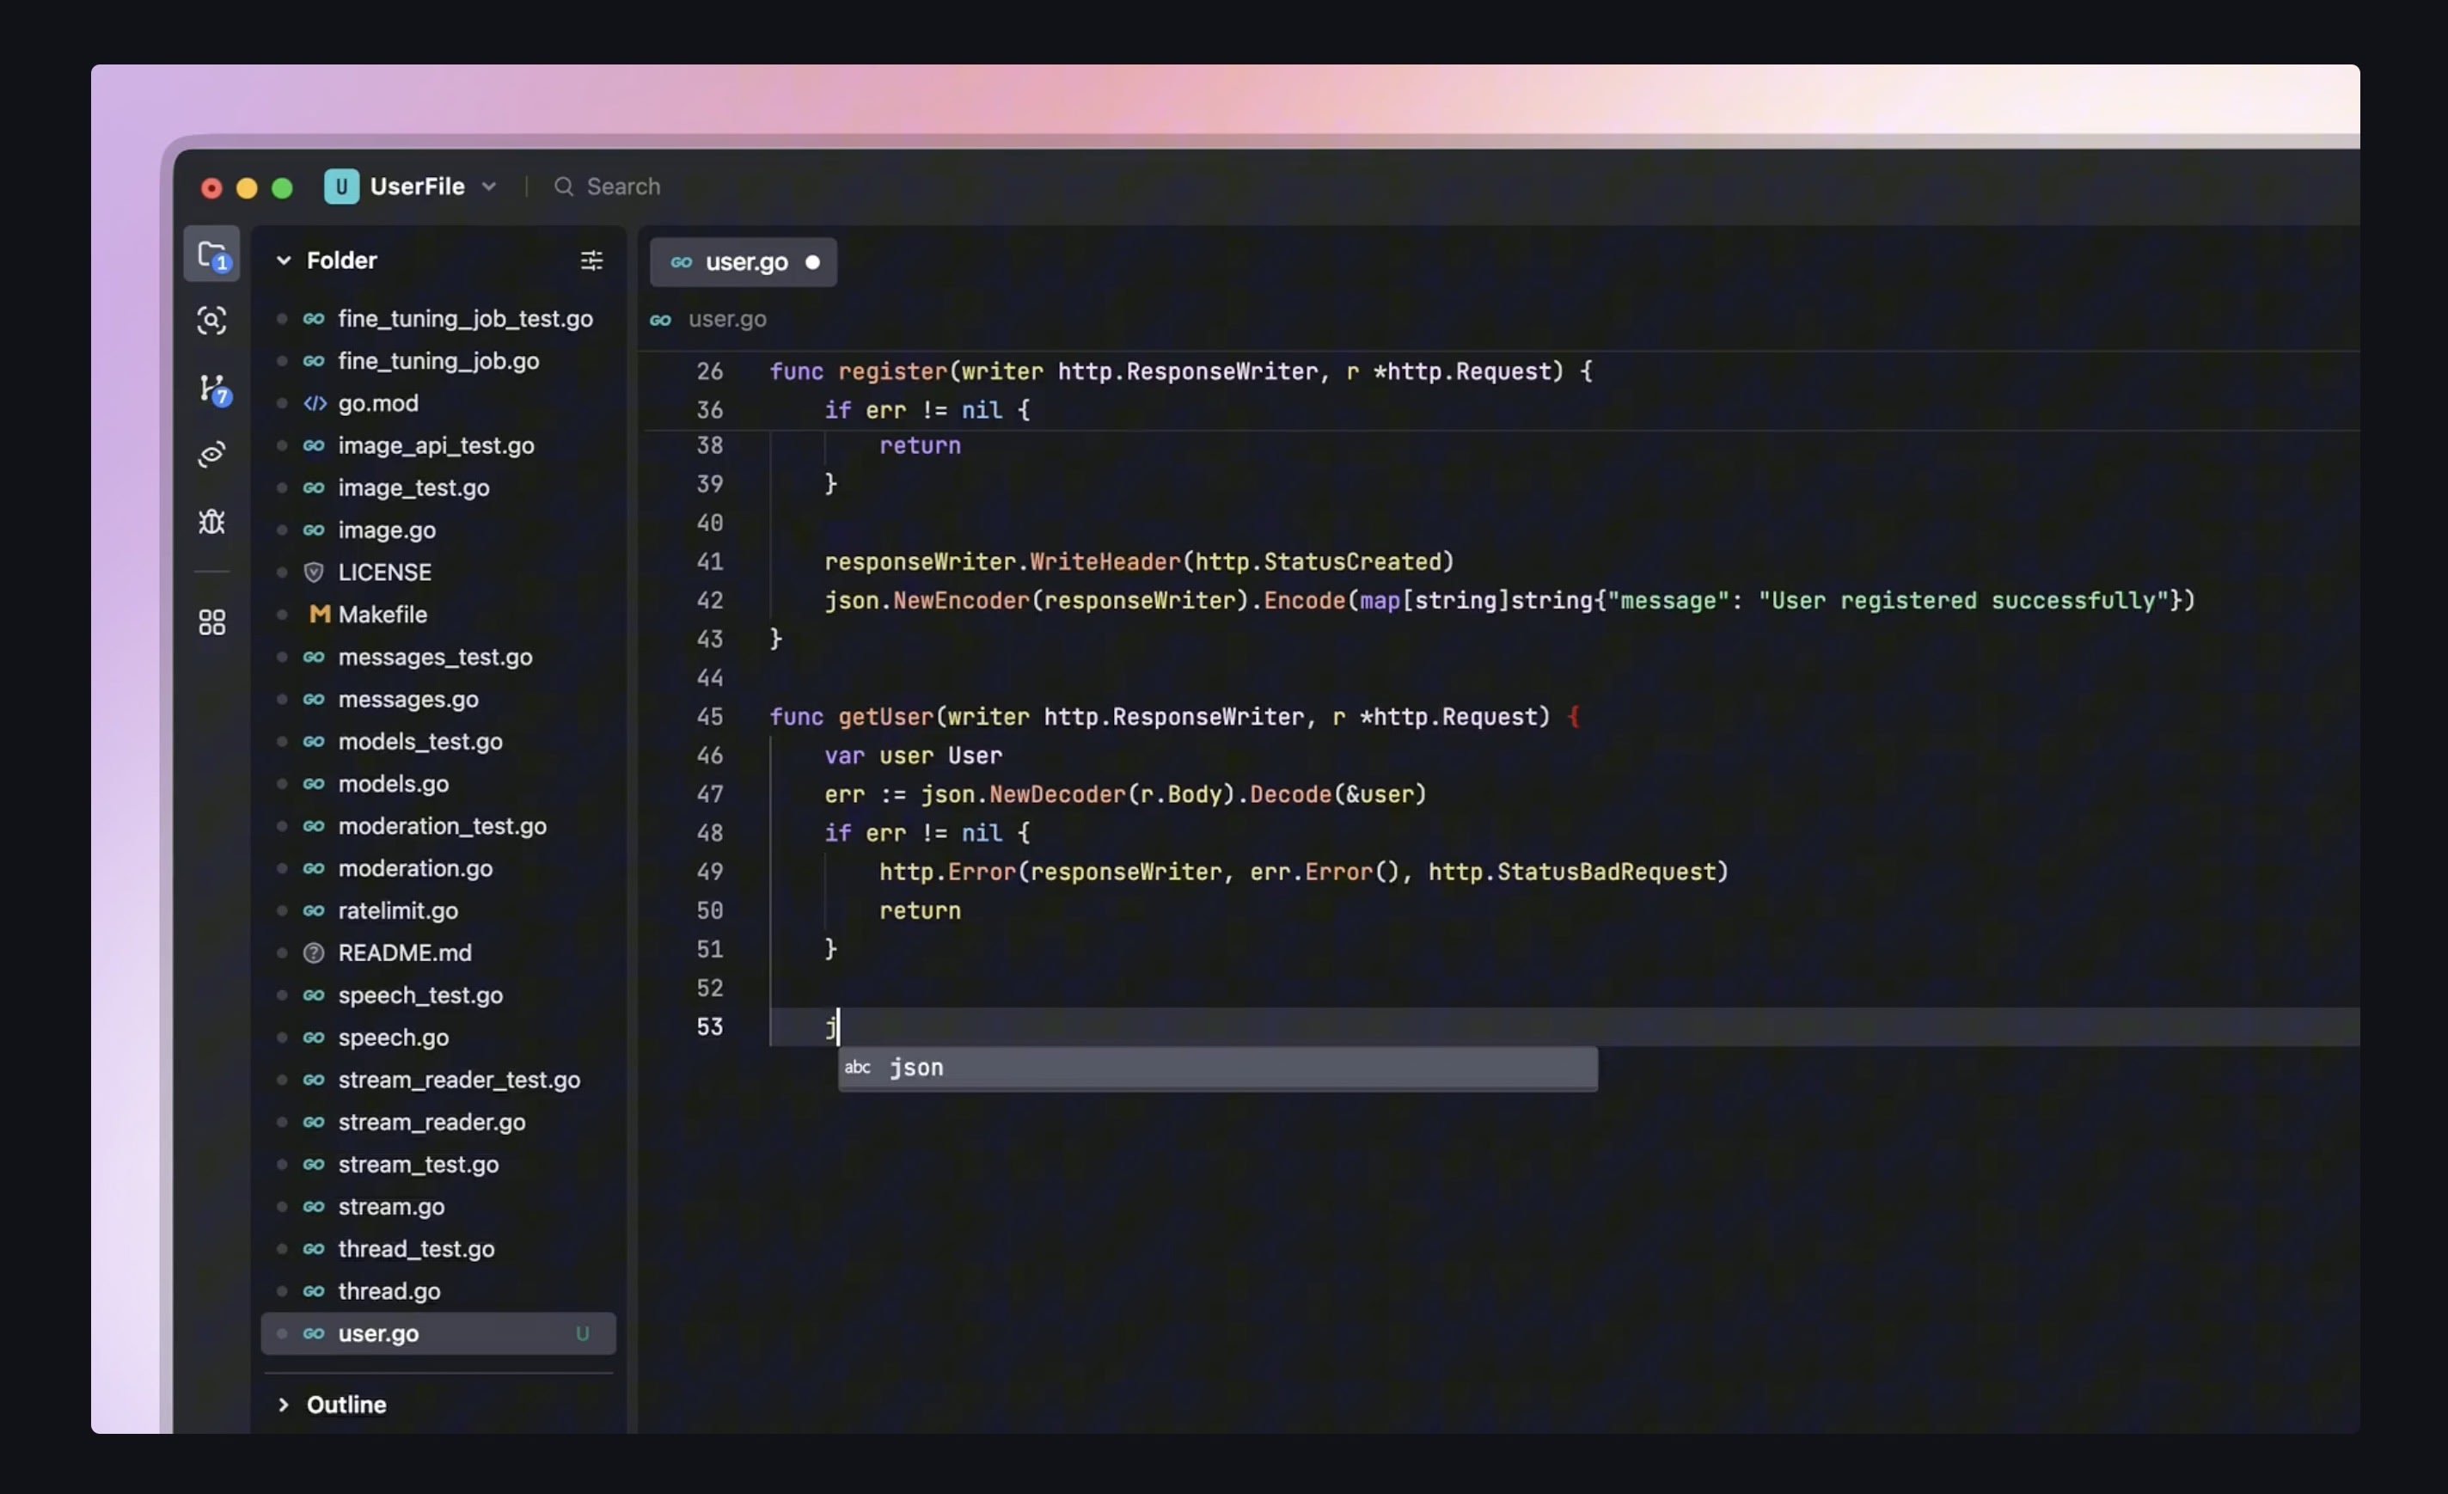Viewport: 2448px width, 1494px height.
Task: Click the Go icon next to user.go breadcrumb
Action: coord(661,319)
